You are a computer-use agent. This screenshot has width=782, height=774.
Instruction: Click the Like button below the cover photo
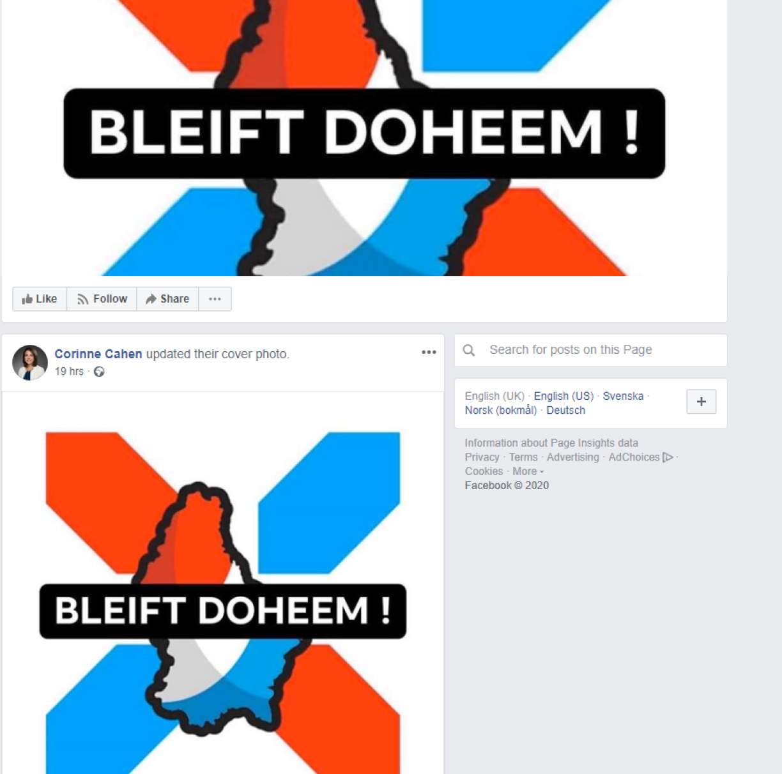click(x=40, y=299)
